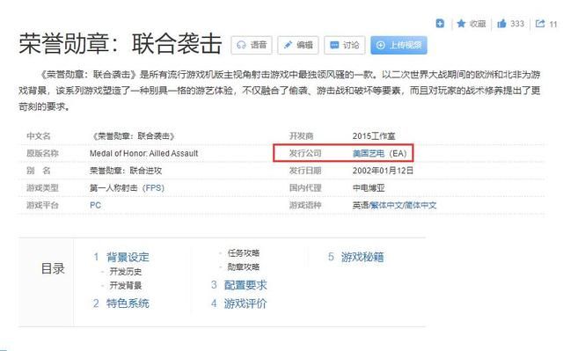
Task: Click the thumbs-up like icon
Action: pos(501,24)
